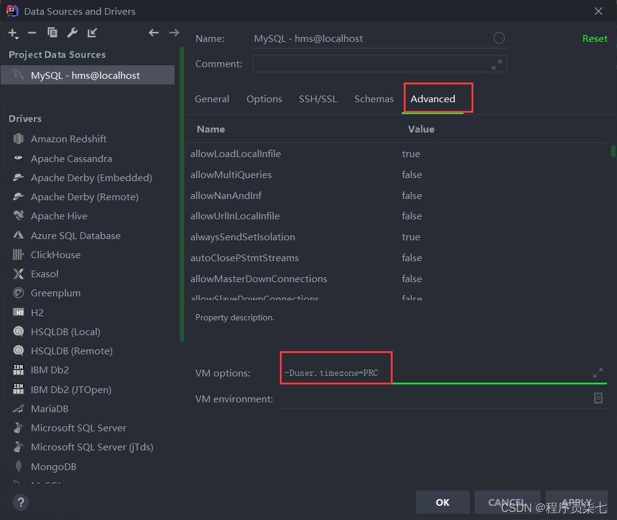Select IBM Db2 driver
This screenshot has height=520, width=617.
point(49,370)
